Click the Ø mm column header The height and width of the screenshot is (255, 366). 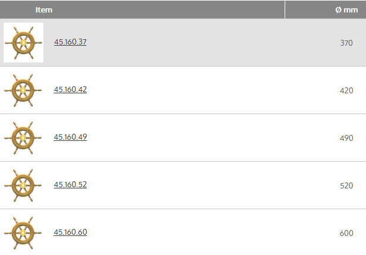(346, 10)
